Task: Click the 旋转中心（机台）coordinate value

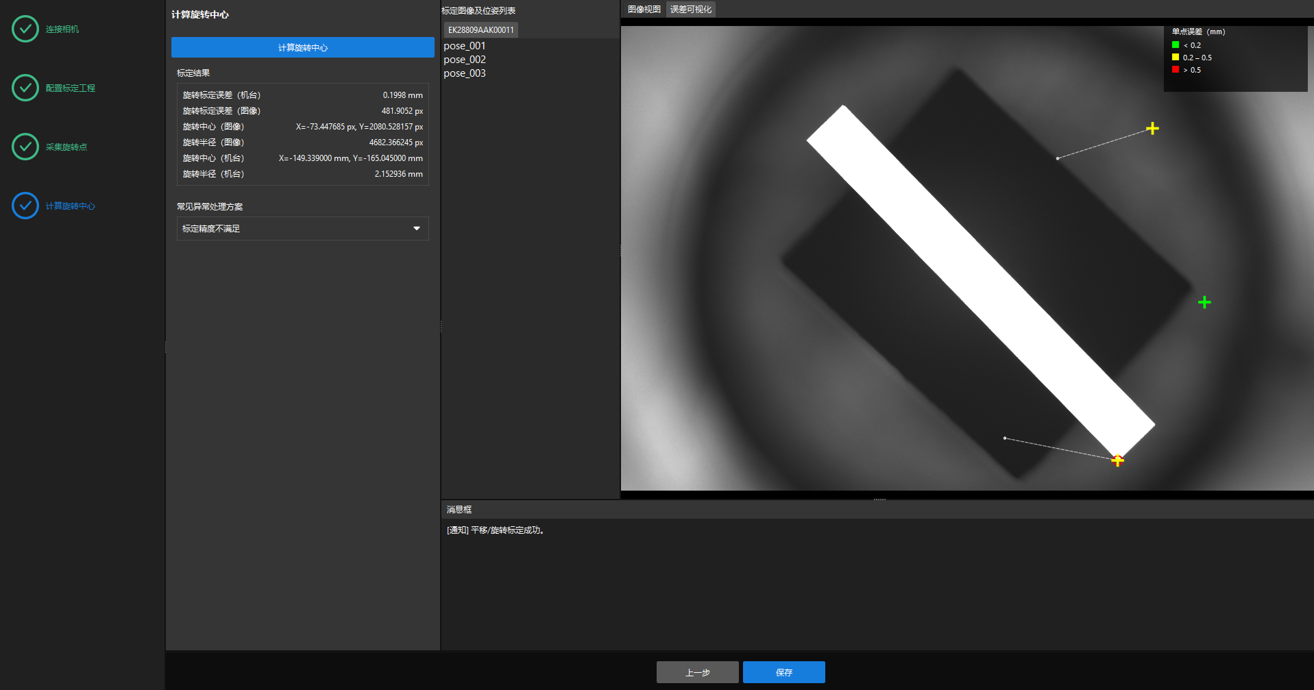Action: (351, 158)
